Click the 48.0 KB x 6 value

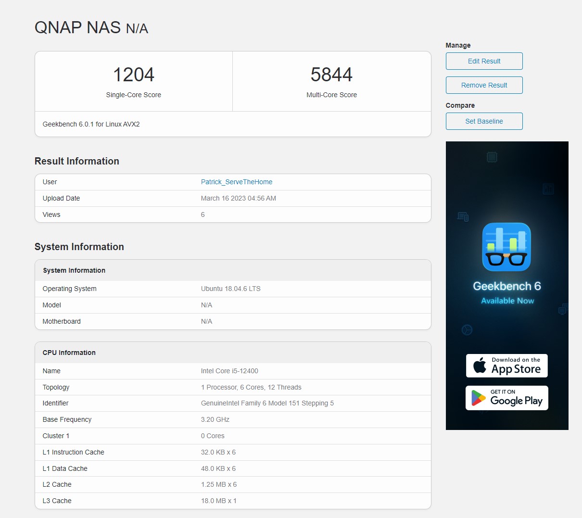[x=218, y=468]
